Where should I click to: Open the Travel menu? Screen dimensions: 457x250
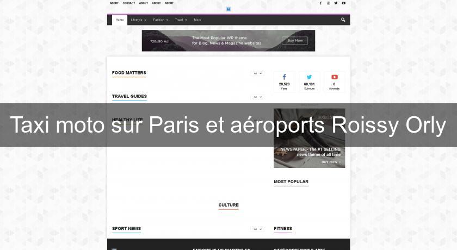181,20
